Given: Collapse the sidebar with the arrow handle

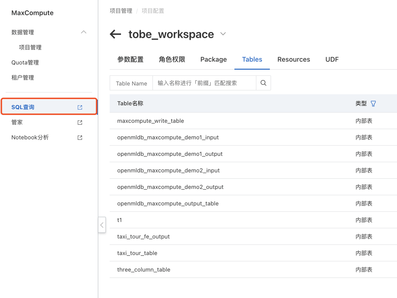Looking at the screenshot, I should pyautogui.click(x=102, y=225).
